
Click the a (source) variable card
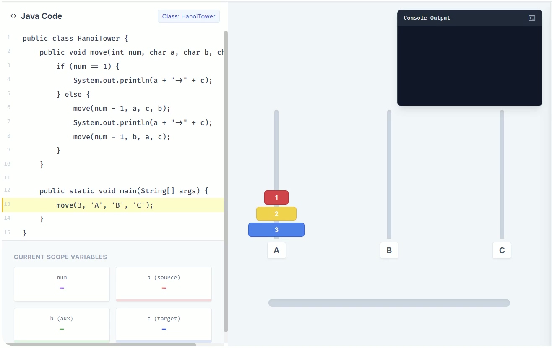(164, 284)
